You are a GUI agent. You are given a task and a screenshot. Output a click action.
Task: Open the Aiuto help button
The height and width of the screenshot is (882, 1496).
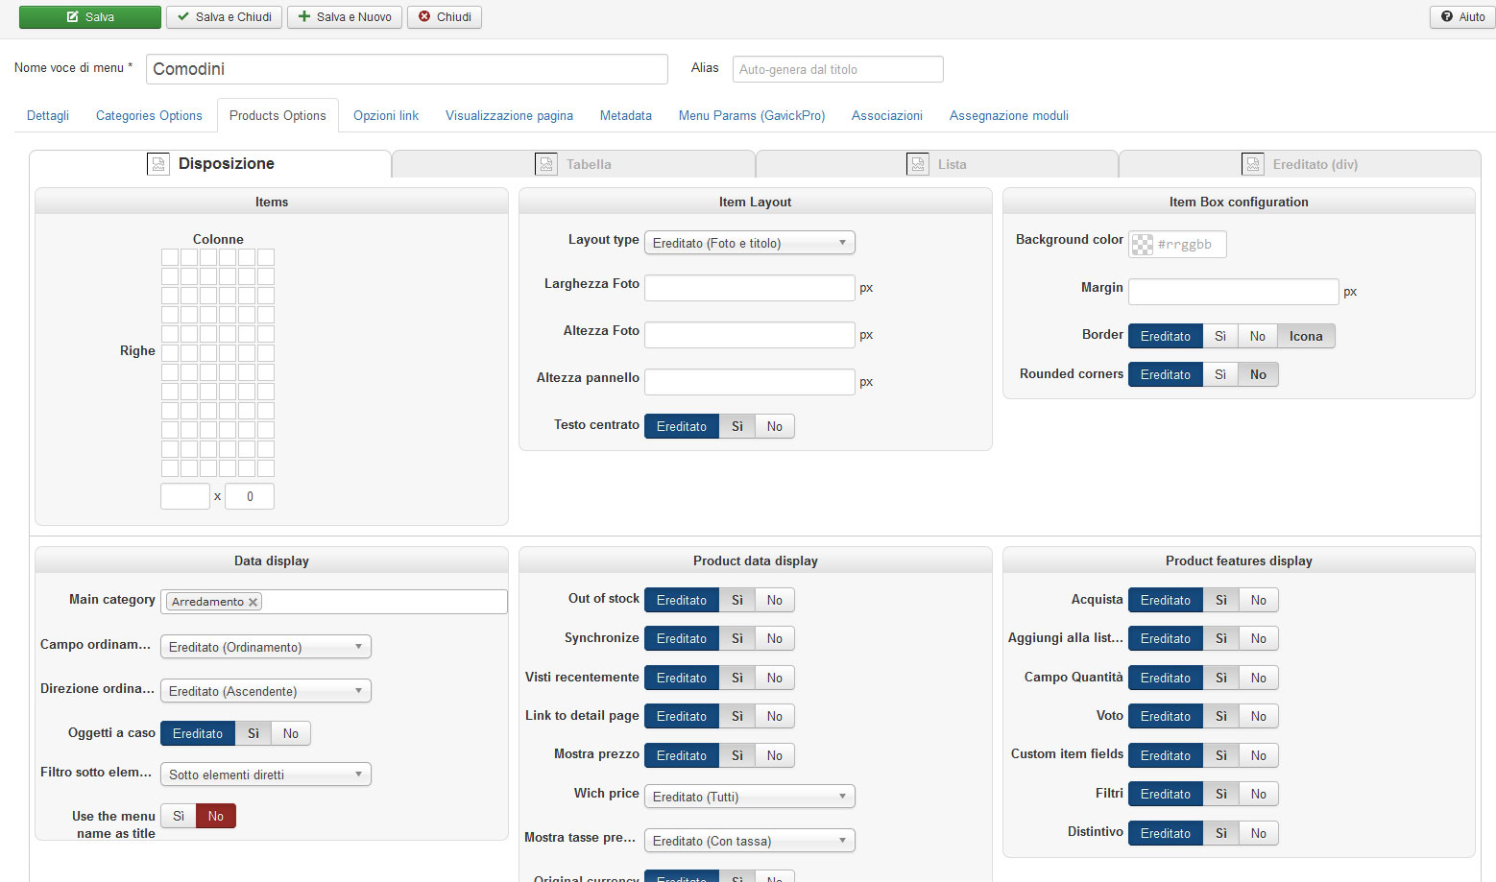1462,17
